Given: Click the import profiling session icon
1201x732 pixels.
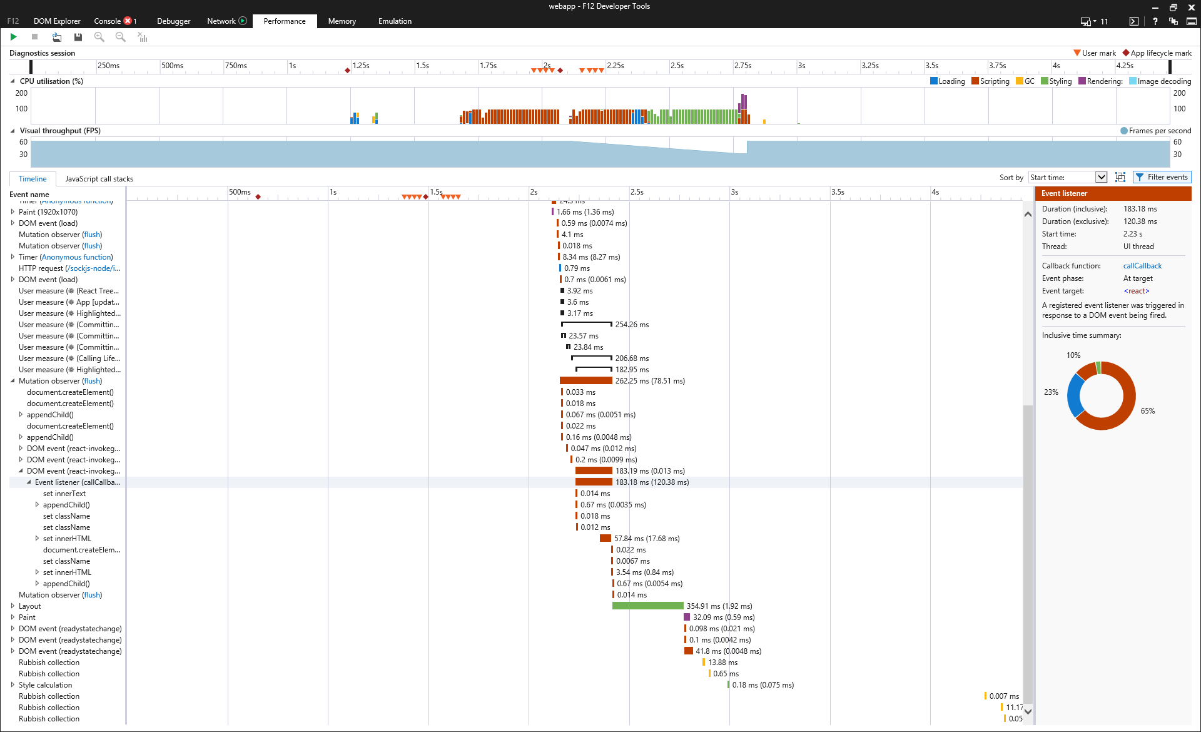Looking at the screenshot, I should (x=56, y=37).
